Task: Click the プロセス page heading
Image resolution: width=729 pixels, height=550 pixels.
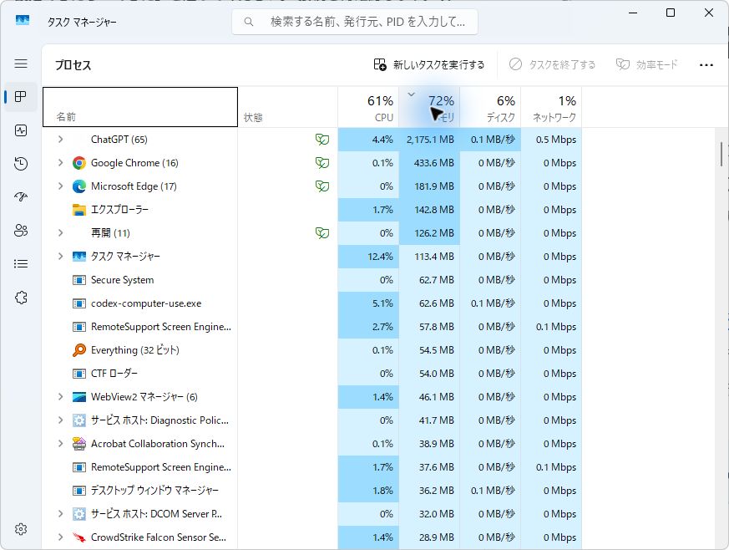Action: (x=73, y=64)
